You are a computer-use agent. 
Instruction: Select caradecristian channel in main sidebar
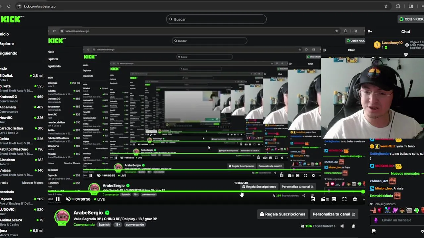(x=22, y=130)
